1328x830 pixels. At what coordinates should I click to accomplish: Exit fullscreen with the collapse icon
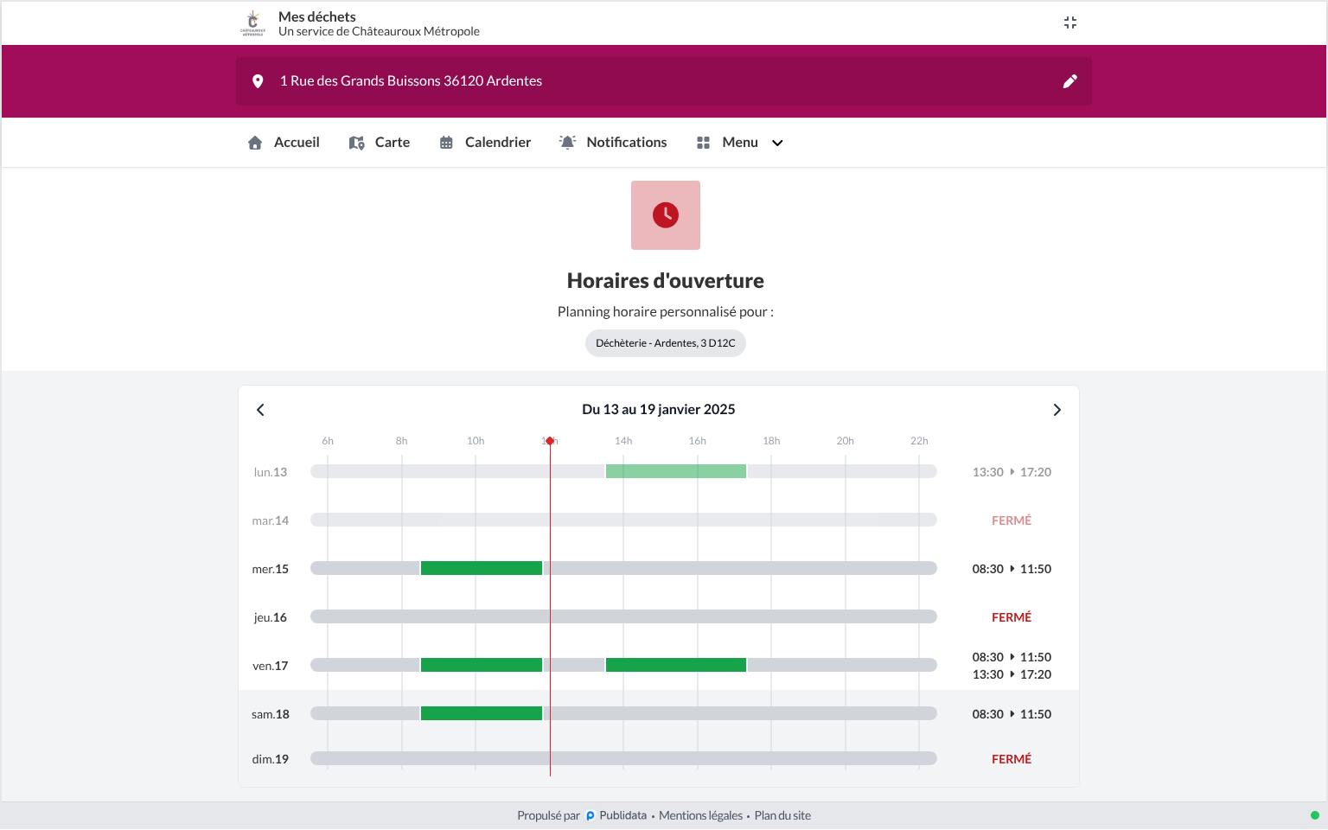tap(1070, 22)
